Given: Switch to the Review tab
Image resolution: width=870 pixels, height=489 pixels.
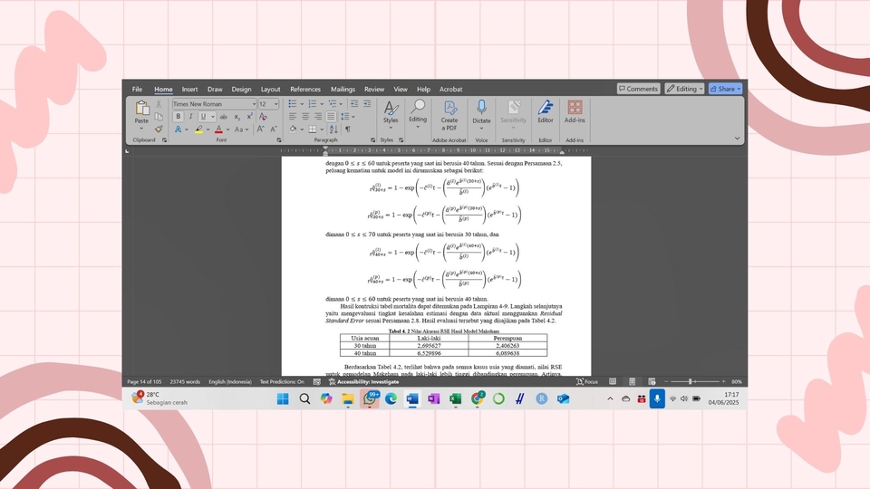Looking at the screenshot, I should click(x=374, y=90).
